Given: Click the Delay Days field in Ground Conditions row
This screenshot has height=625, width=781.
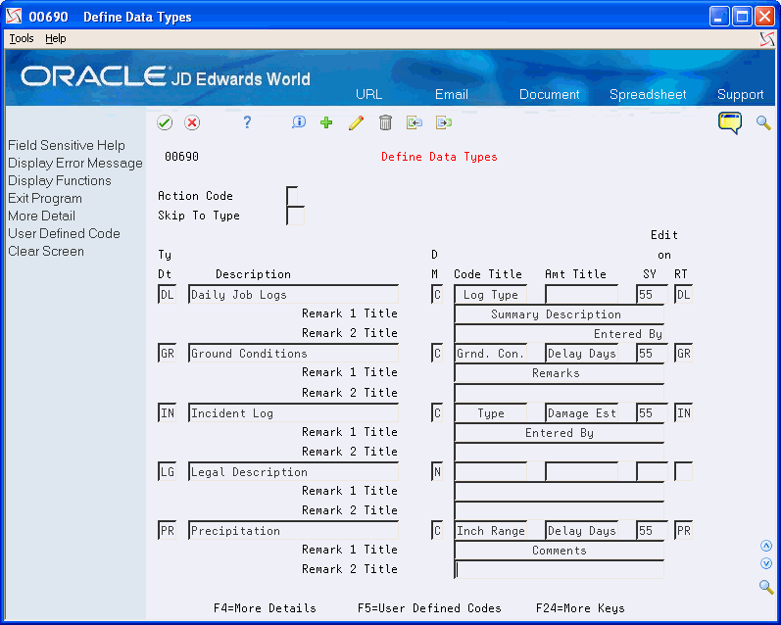Looking at the screenshot, I should coord(582,353).
